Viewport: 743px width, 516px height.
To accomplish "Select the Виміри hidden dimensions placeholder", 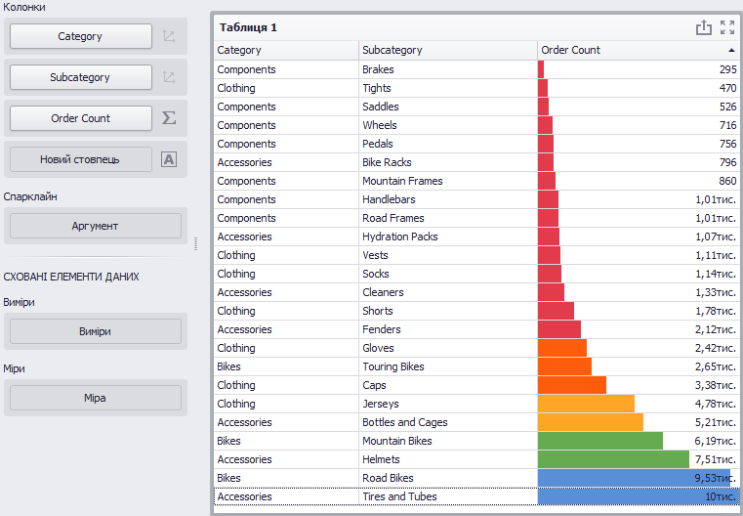I will tap(96, 331).
